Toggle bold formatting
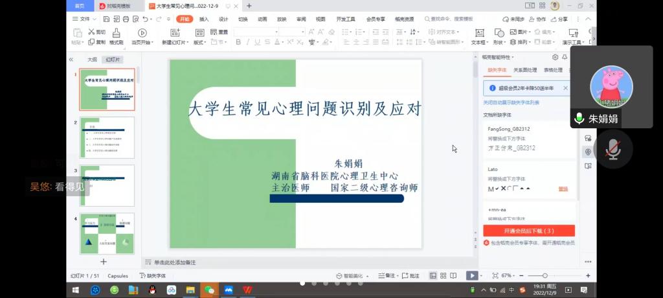663x298 pixels. [238, 42]
